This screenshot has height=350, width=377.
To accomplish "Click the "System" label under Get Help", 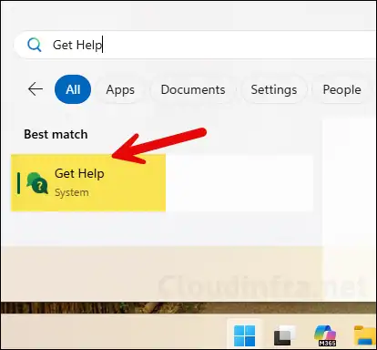I will (72, 192).
